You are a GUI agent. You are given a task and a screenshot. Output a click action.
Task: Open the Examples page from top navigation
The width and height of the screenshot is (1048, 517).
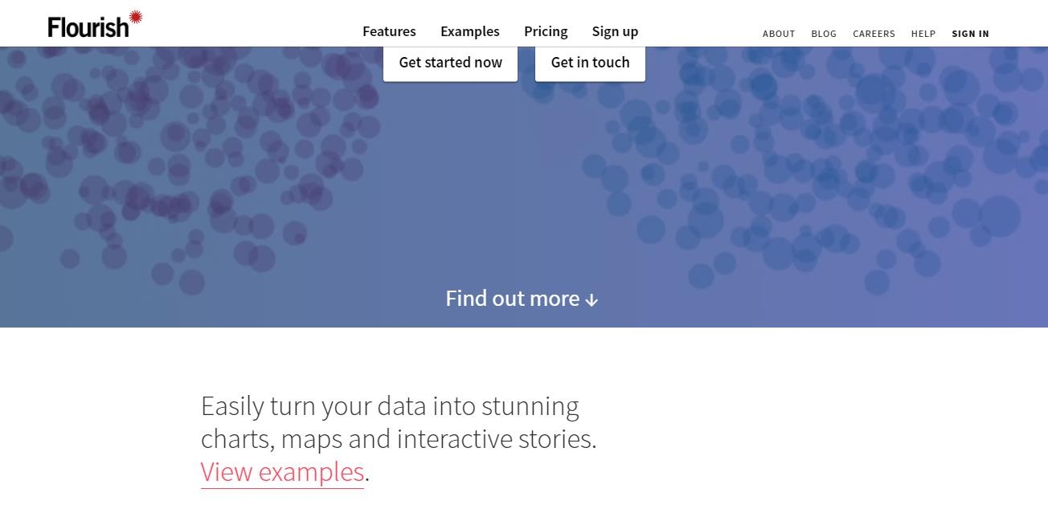click(x=470, y=31)
